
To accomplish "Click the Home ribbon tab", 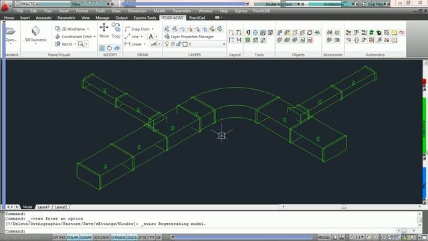I will (9, 18).
